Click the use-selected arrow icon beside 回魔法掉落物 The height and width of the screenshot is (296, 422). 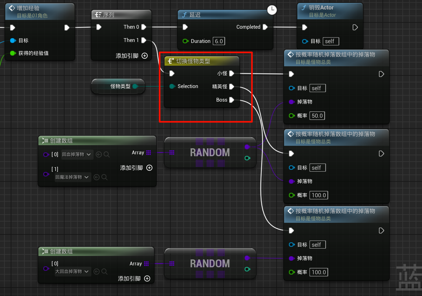tap(96, 177)
